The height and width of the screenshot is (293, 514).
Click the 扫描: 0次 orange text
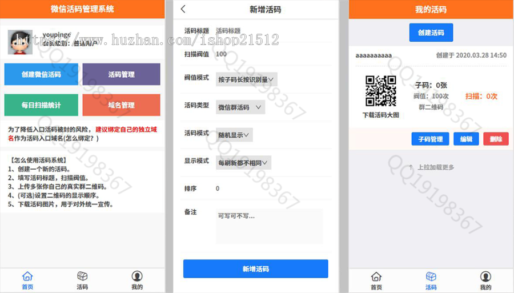click(x=481, y=96)
